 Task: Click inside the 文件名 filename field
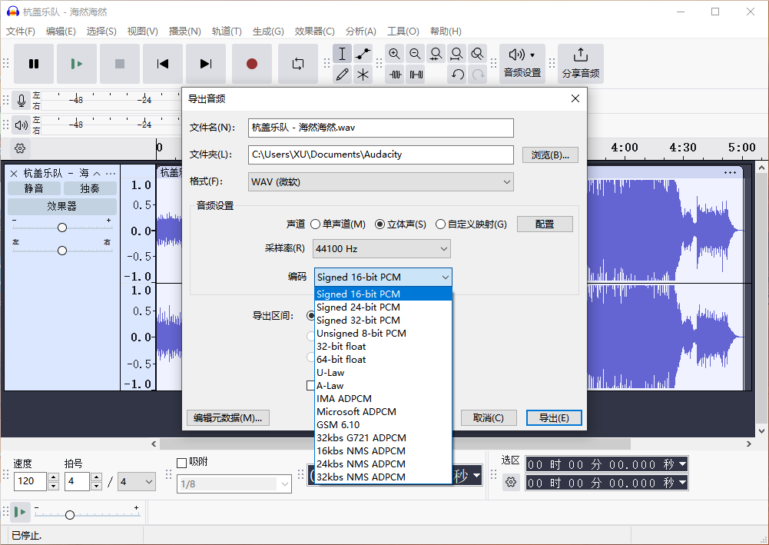click(380, 128)
